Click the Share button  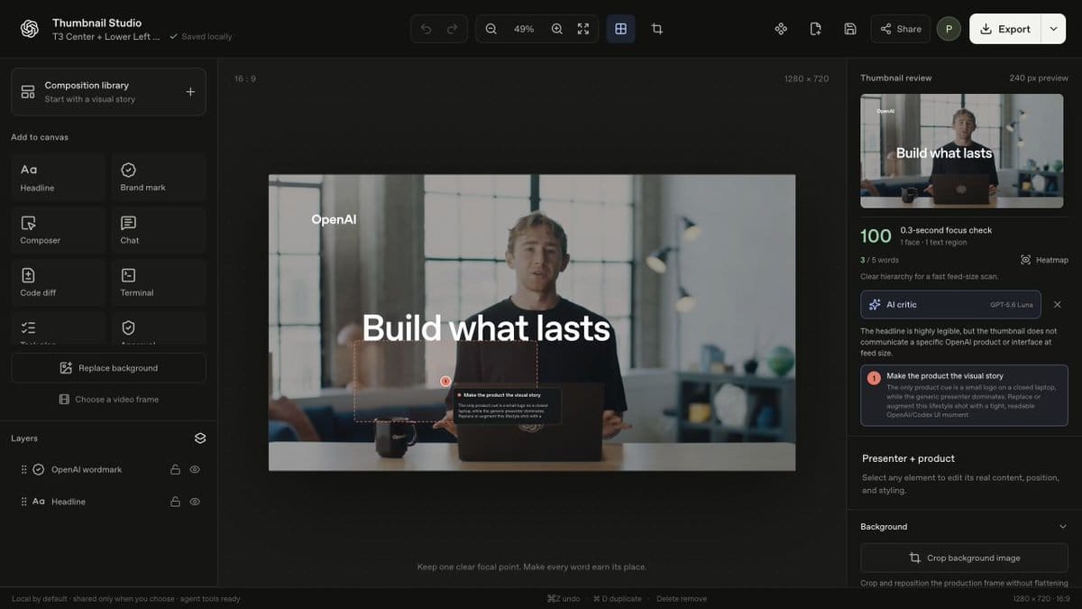tap(900, 29)
